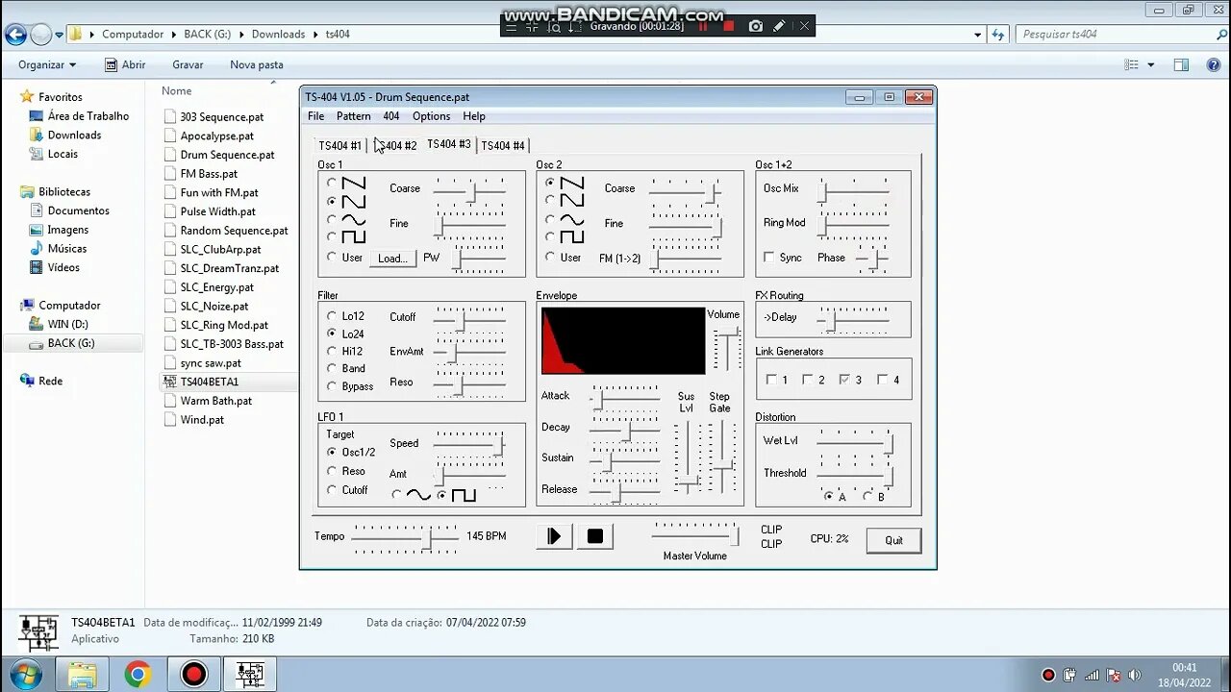Image resolution: width=1231 pixels, height=692 pixels.
Task: Select Osc 1 User waveform
Action: (x=332, y=258)
